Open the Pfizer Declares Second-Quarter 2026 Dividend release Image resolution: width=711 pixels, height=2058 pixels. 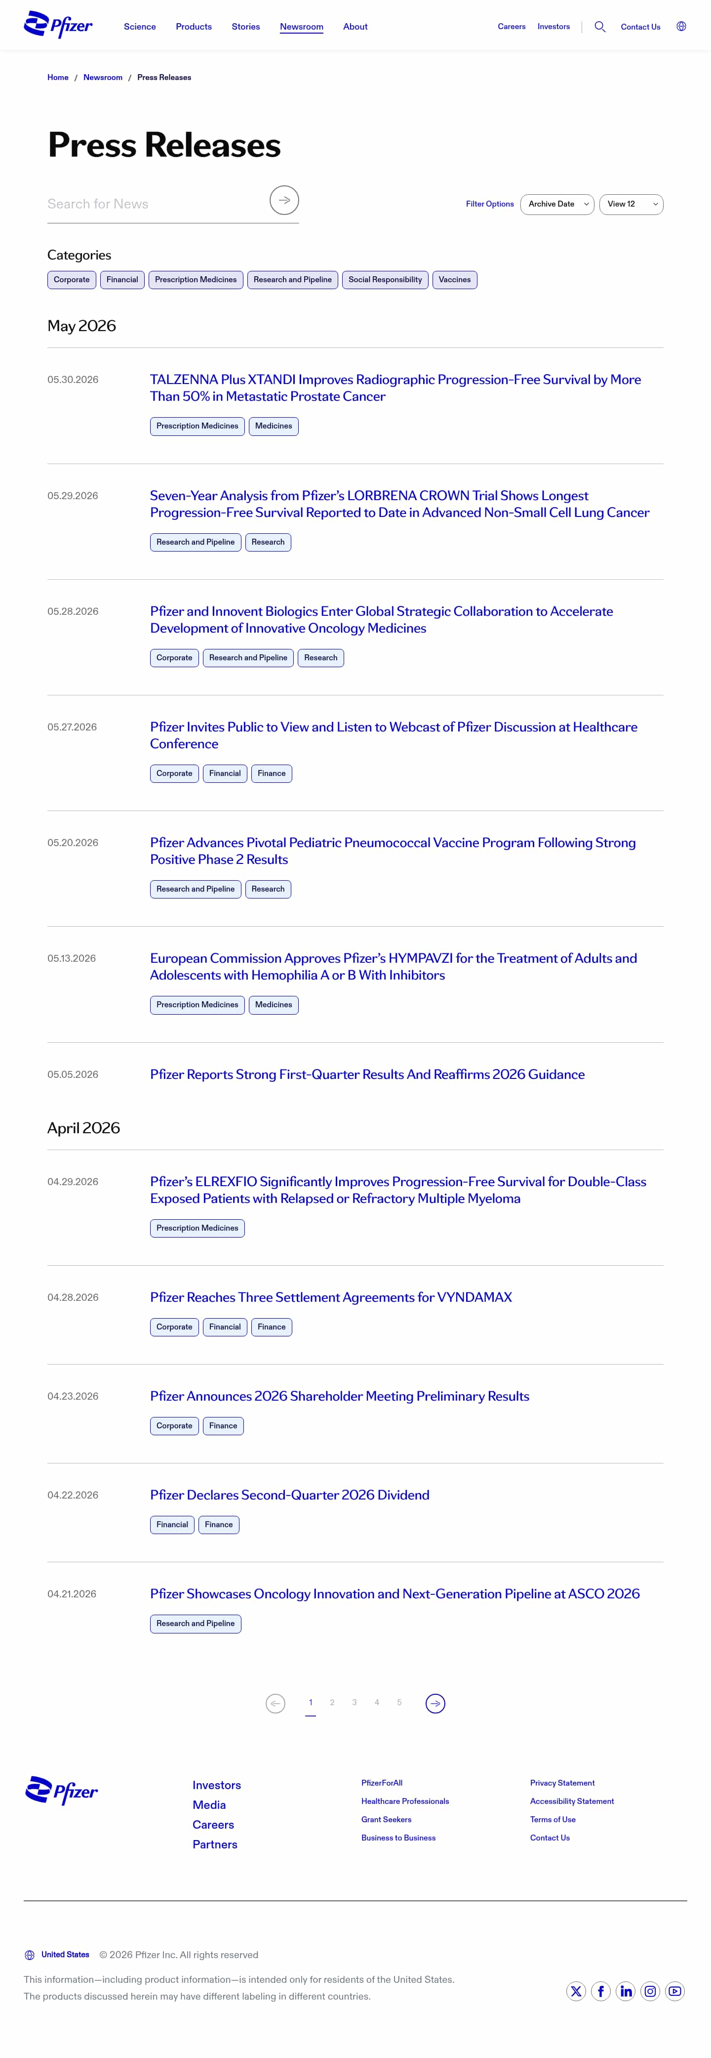(290, 1495)
